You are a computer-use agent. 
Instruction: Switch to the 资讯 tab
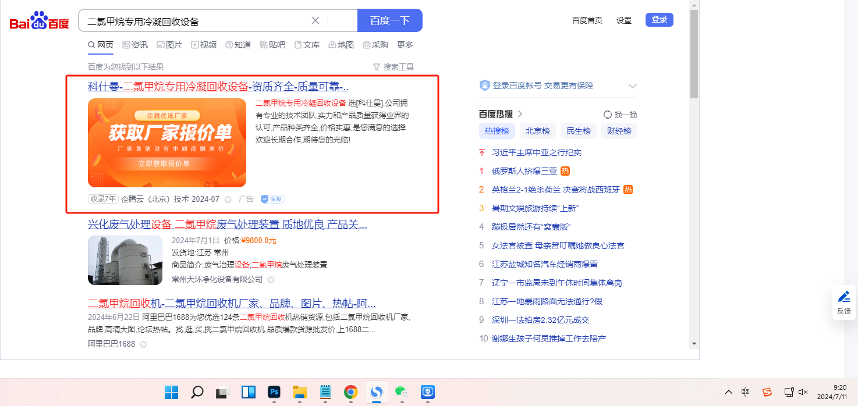tap(135, 45)
